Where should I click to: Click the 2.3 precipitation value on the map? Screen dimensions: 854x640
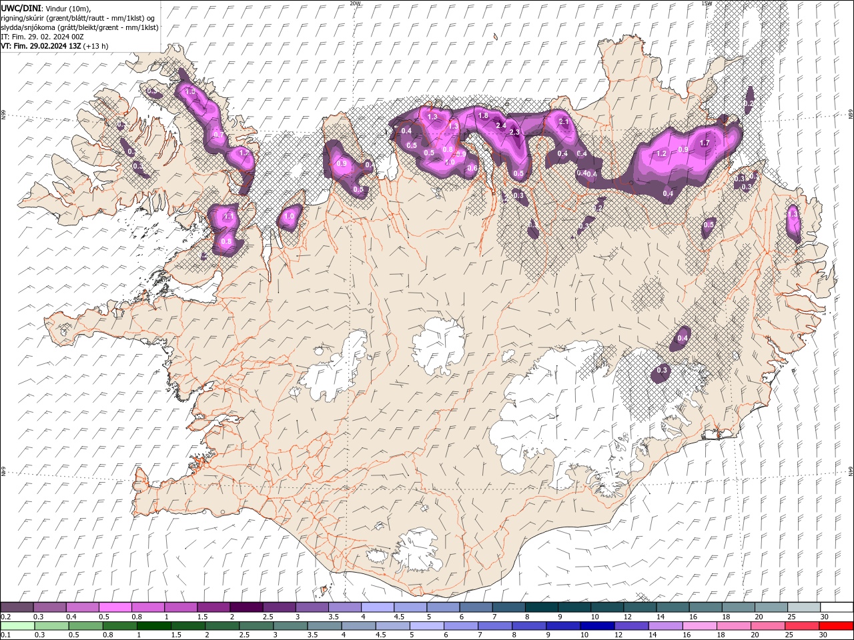[514, 133]
